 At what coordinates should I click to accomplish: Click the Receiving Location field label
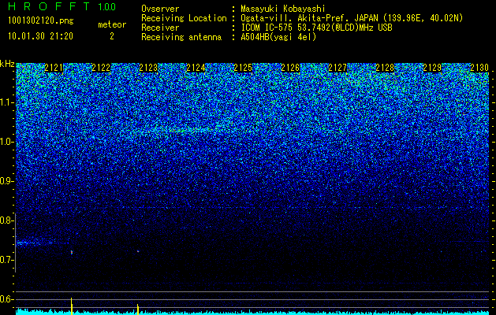tap(184, 18)
